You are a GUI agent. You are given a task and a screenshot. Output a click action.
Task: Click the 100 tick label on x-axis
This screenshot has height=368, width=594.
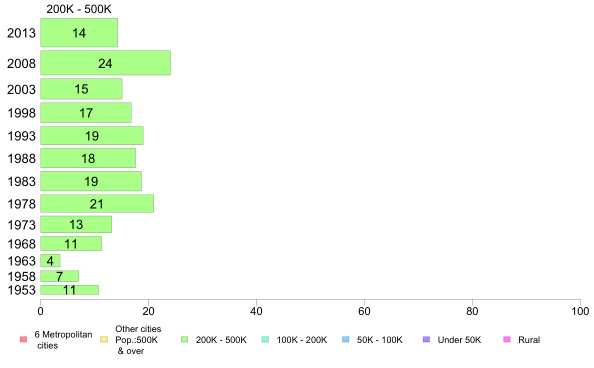[580, 311]
